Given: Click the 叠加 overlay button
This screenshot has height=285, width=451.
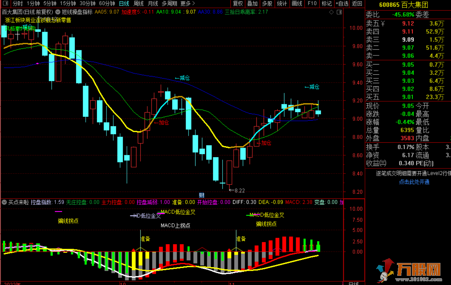Looking at the screenshot, I should pos(252,3).
